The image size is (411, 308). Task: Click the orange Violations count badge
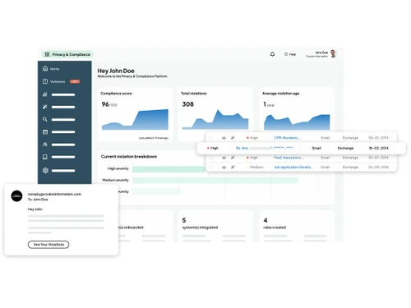(75, 81)
